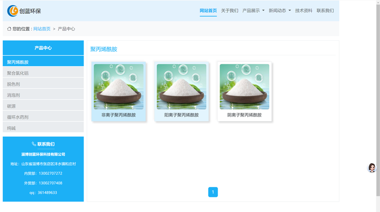Click 非离子聚丙烯酰胺 product title
Image resolution: width=380 pixels, height=212 pixels.
[118, 115]
